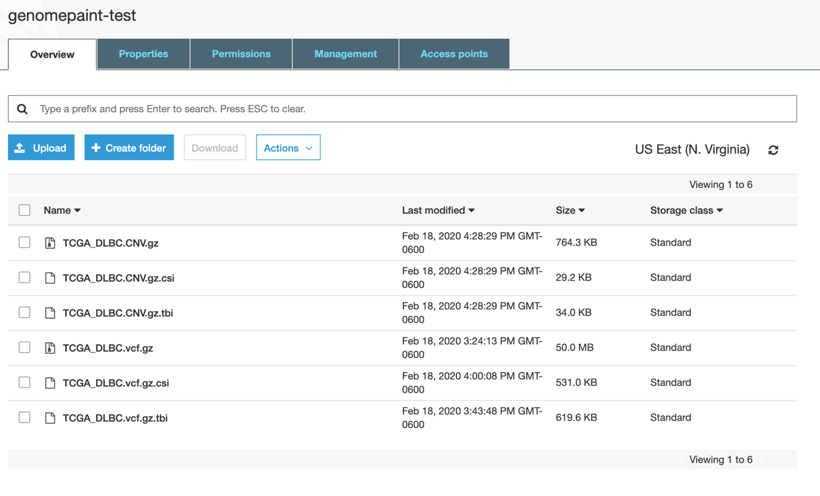Image resolution: width=820 pixels, height=496 pixels.
Task: Click Standard storage class for TCGA_DLBC.CNV.gz
Action: (671, 243)
